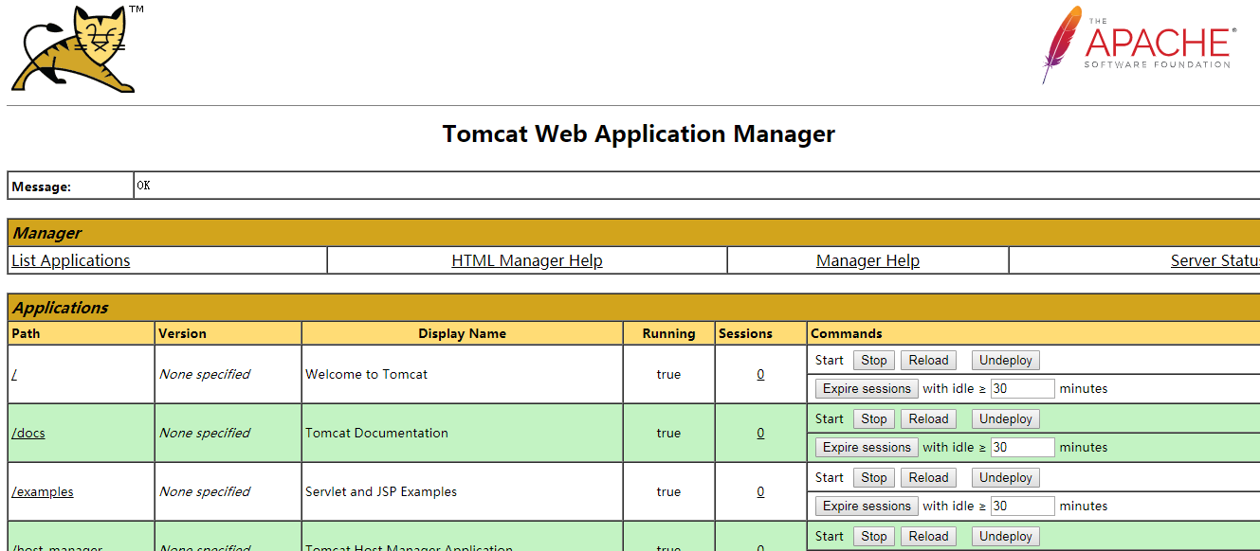Click 'None specified' version in /docs row
The width and height of the screenshot is (1260, 551).
coord(204,433)
